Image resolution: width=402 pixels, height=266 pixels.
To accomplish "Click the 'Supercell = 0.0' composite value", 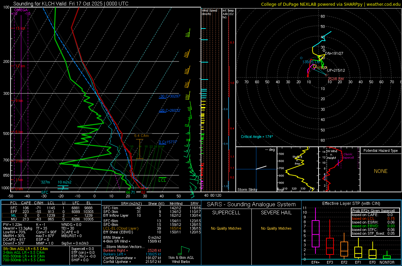I will click(x=82, y=249).
